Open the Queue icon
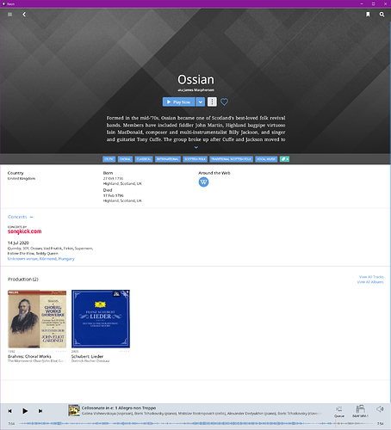Screen dimensions: 391x430 click(339, 411)
